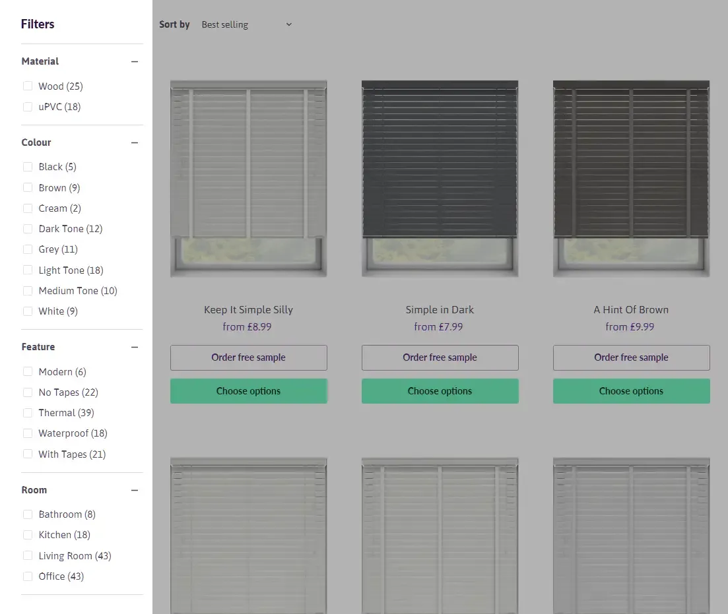Screen dimensions: 728x614
Task: Collapse the Colour filter section
Action: click(x=135, y=142)
